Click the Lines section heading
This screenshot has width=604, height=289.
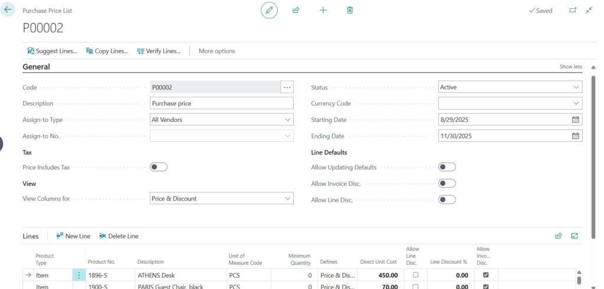[31, 237]
